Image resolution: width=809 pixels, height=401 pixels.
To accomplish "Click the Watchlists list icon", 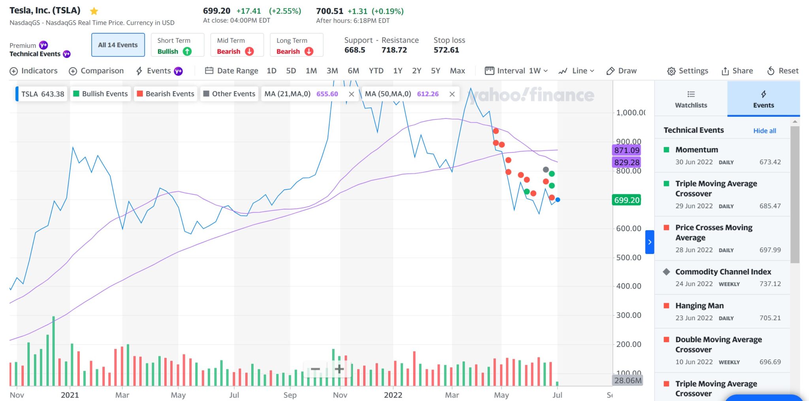I will pos(691,94).
